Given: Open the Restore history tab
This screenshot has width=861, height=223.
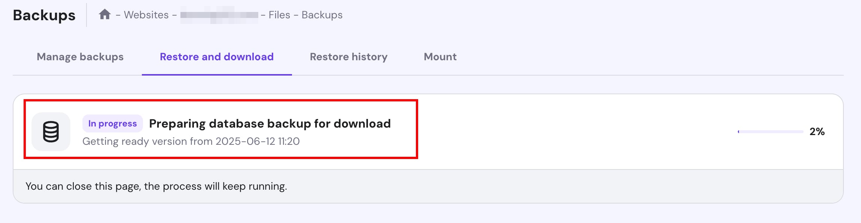Looking at the screenshot, I should tap(349, 57).
